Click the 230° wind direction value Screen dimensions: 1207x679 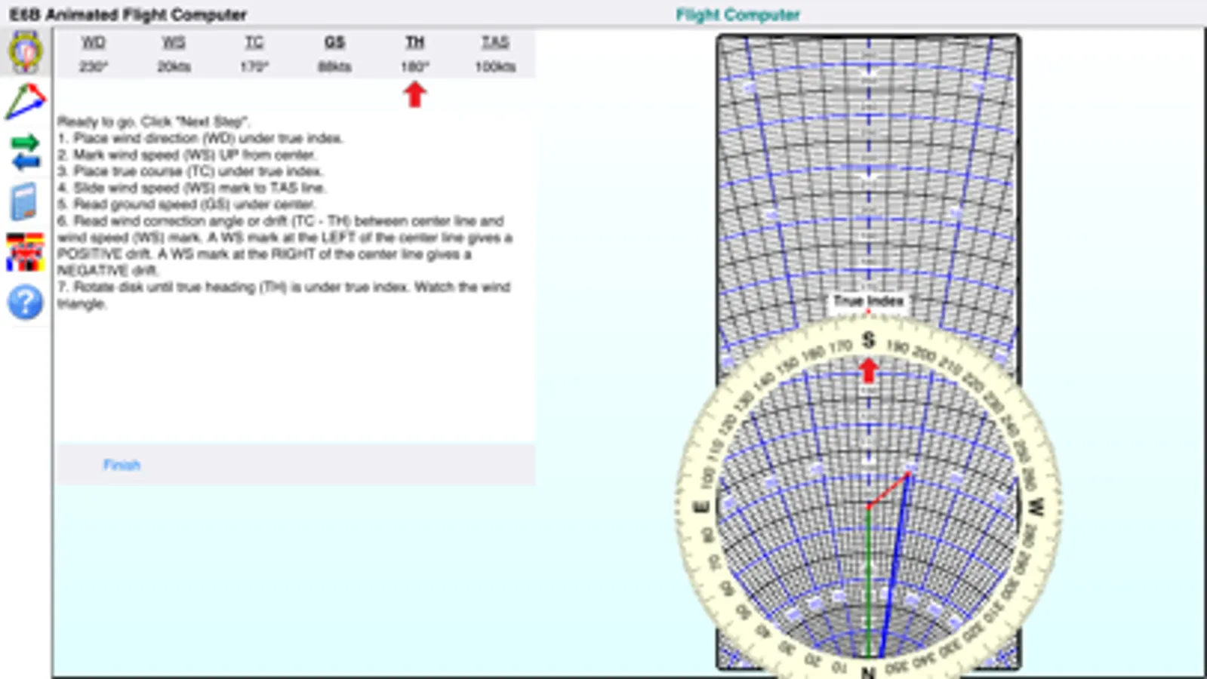click(x=93, y=66)
